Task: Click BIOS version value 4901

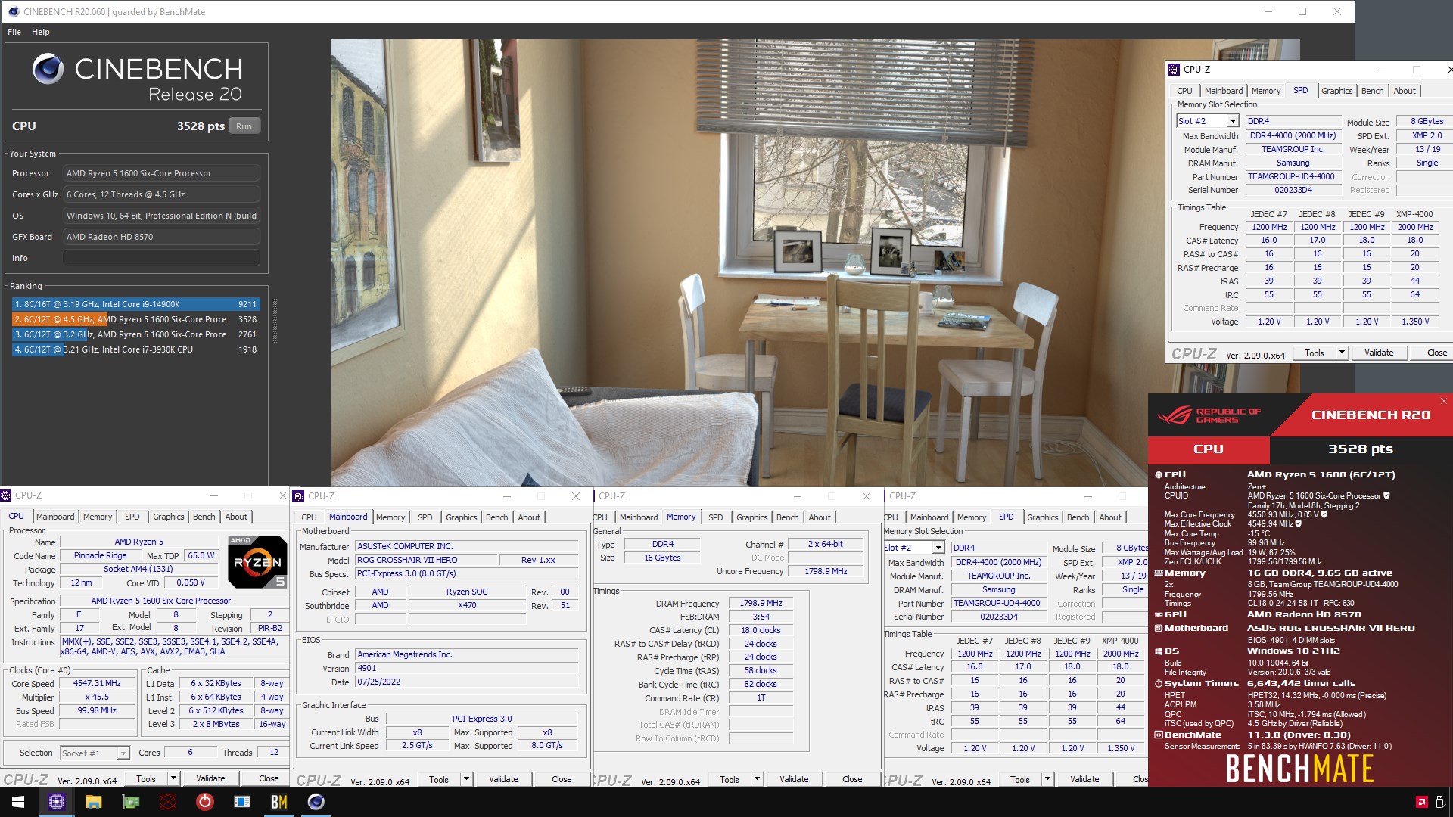Action: [x=467, y=668]
